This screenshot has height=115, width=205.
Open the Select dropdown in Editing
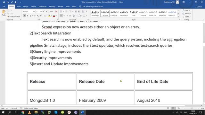click(x=187, y=17)
